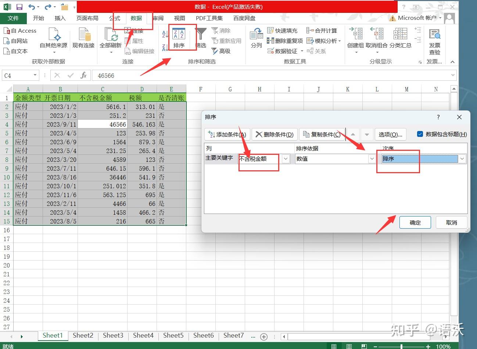Click the 删除条件 button in the dialog

pyautogui.click(x=274, y=134)
